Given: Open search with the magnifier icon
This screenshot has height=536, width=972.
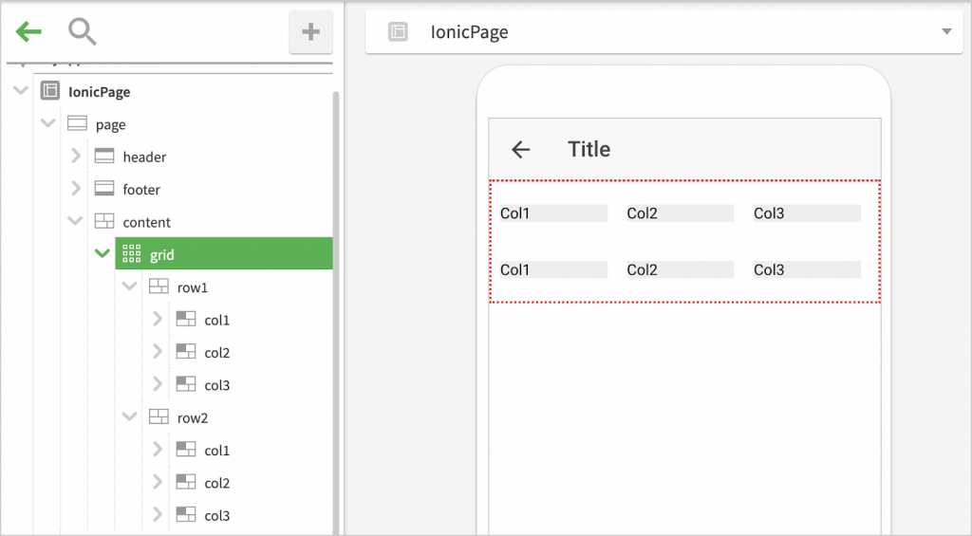Looking at the screenshot, I should [x=83, y=32].
